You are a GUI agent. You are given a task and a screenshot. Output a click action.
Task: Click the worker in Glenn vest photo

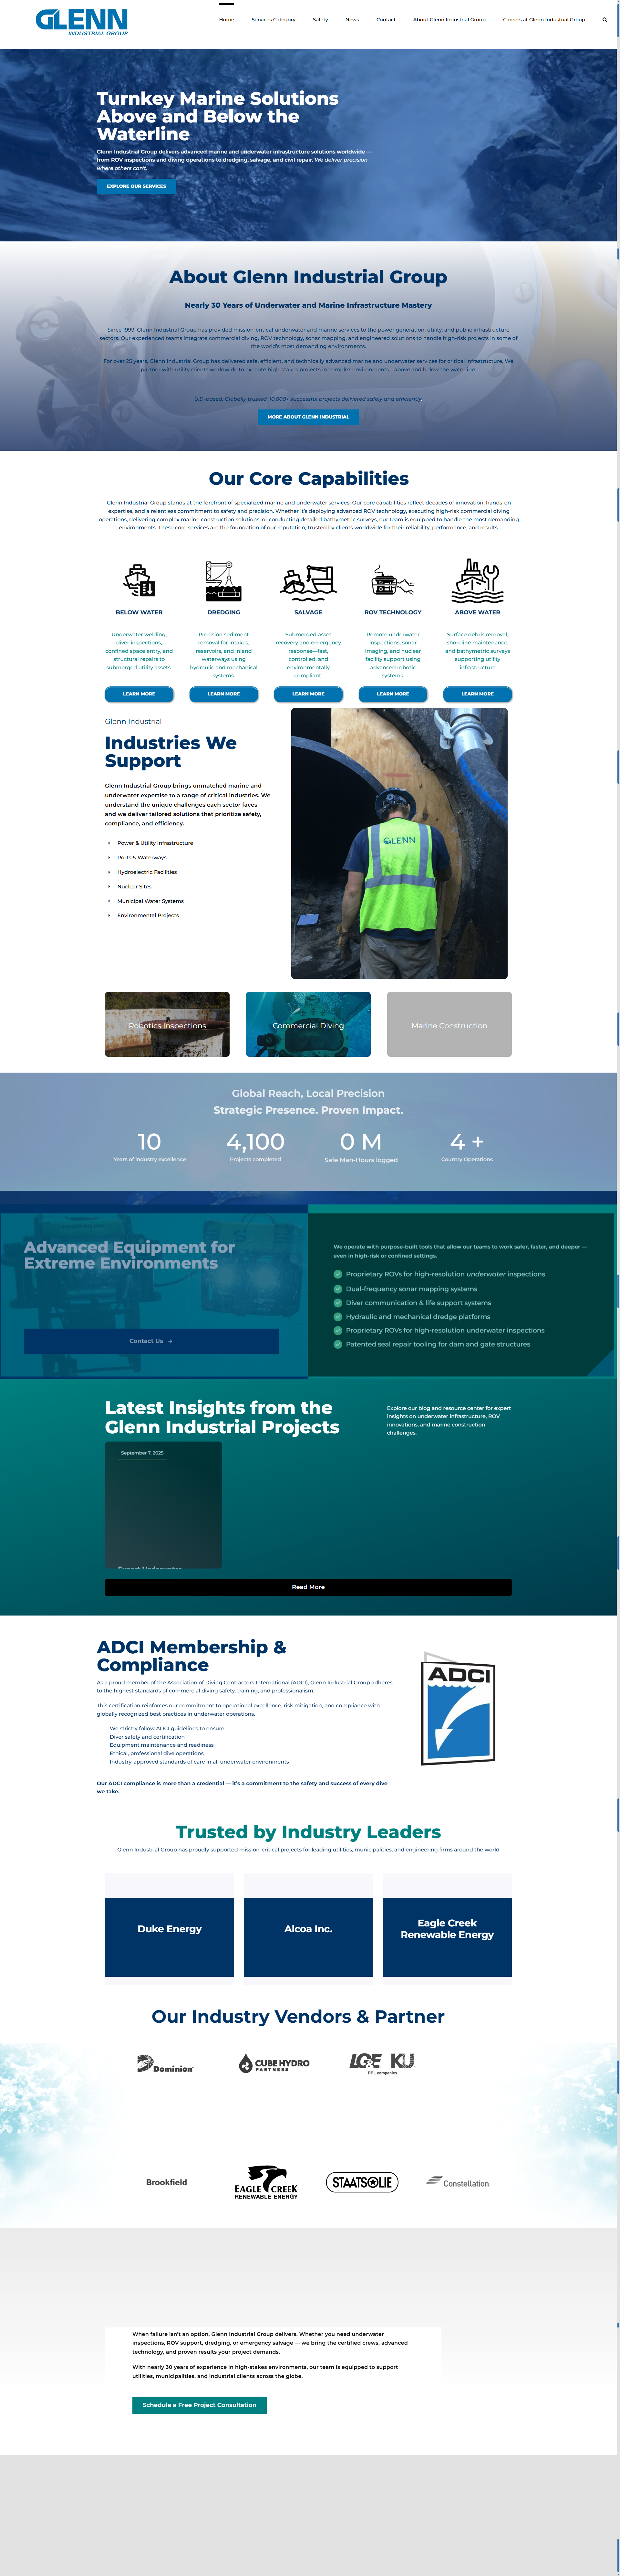pyautogui.click(x=399, y=843)
